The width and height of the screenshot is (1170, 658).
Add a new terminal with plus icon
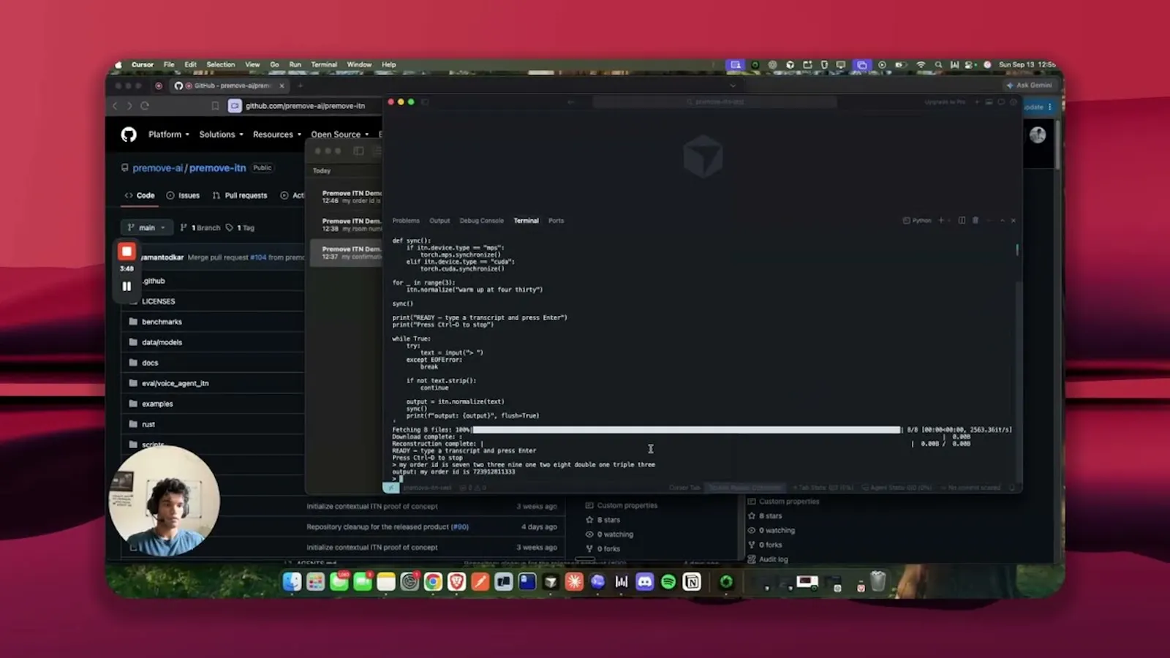941,220
